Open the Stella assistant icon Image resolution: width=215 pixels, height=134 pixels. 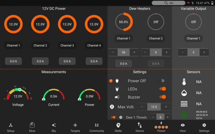[118, 125]
